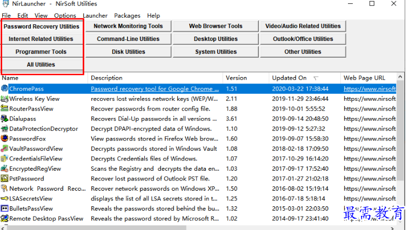Image resolution: width=409 pixels, height=230 pixels.
Task: Click the PstPassword icon
Action: pyautogui.click(x=4, y=178)
